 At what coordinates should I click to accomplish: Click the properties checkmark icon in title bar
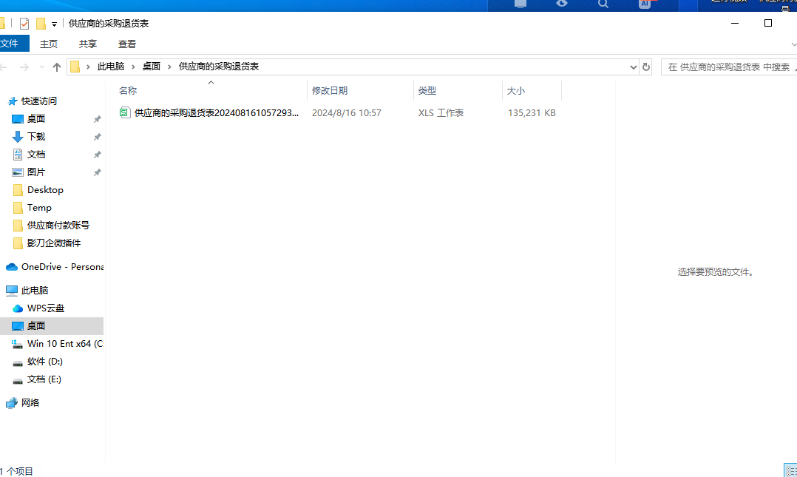click(x=24, y=24)
